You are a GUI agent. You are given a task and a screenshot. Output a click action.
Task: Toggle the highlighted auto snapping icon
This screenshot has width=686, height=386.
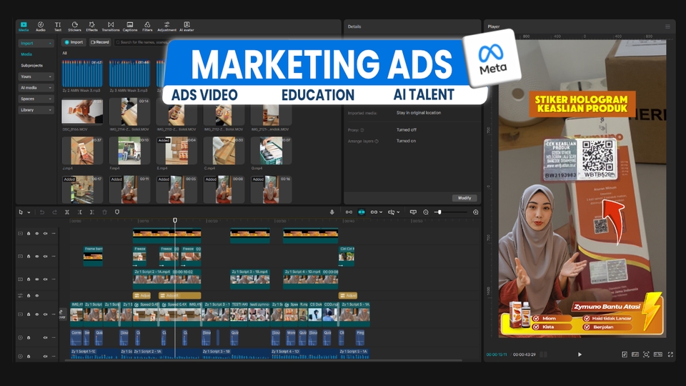click(x=362, y=212)
